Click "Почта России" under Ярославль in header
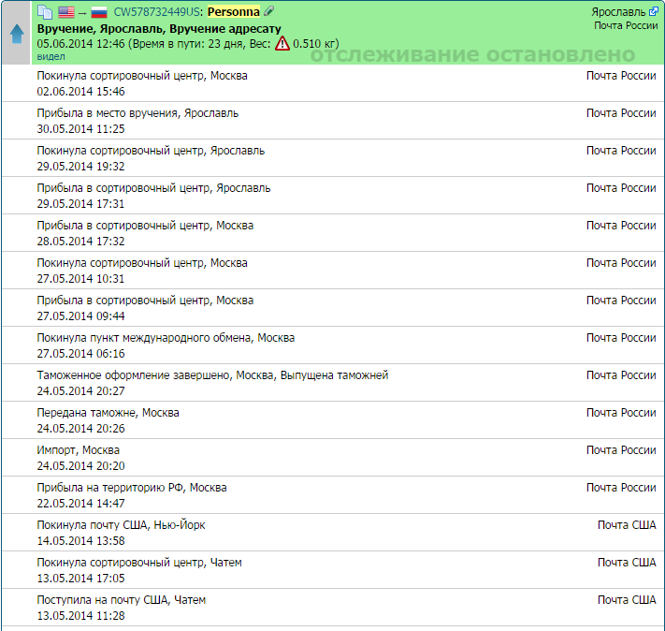 click(x=625, y=25)
